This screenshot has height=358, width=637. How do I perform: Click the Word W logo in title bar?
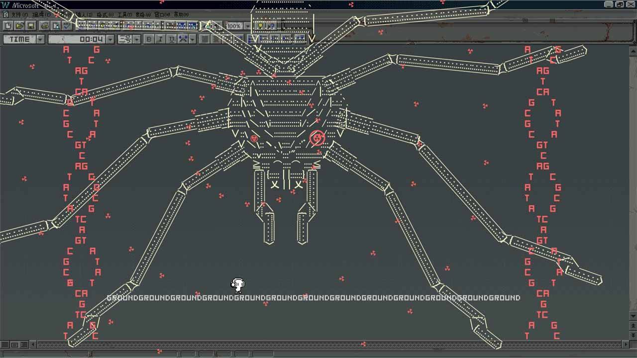[x=5, y=4]
